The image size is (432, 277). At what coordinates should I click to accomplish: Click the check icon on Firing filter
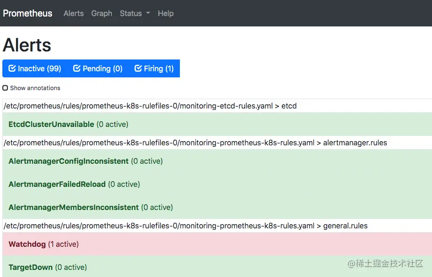point(138,68)
